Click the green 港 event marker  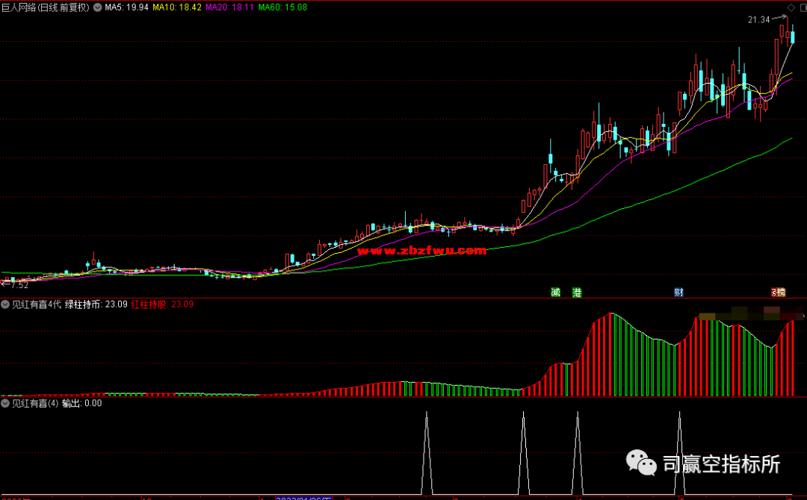tap(577, 293)
